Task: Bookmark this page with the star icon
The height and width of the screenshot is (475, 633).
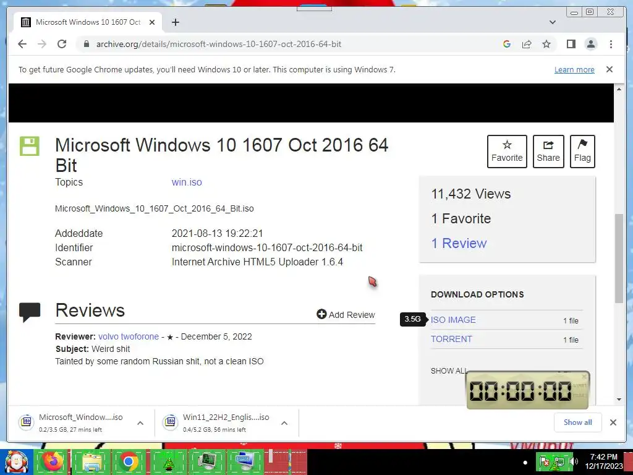Action: coord(546,44)
